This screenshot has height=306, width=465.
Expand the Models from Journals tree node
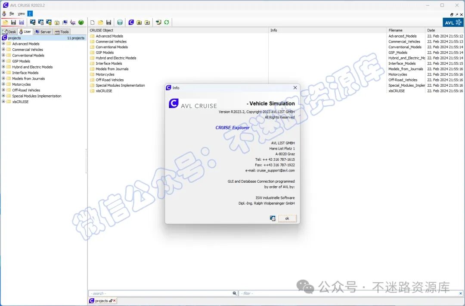click(x=3, y=78)
